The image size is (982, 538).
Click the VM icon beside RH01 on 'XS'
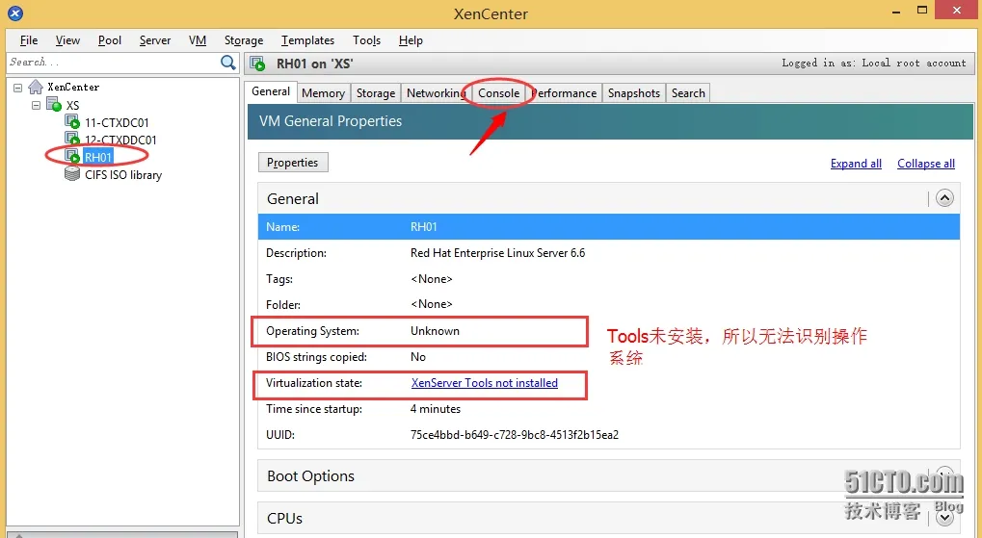257,64
